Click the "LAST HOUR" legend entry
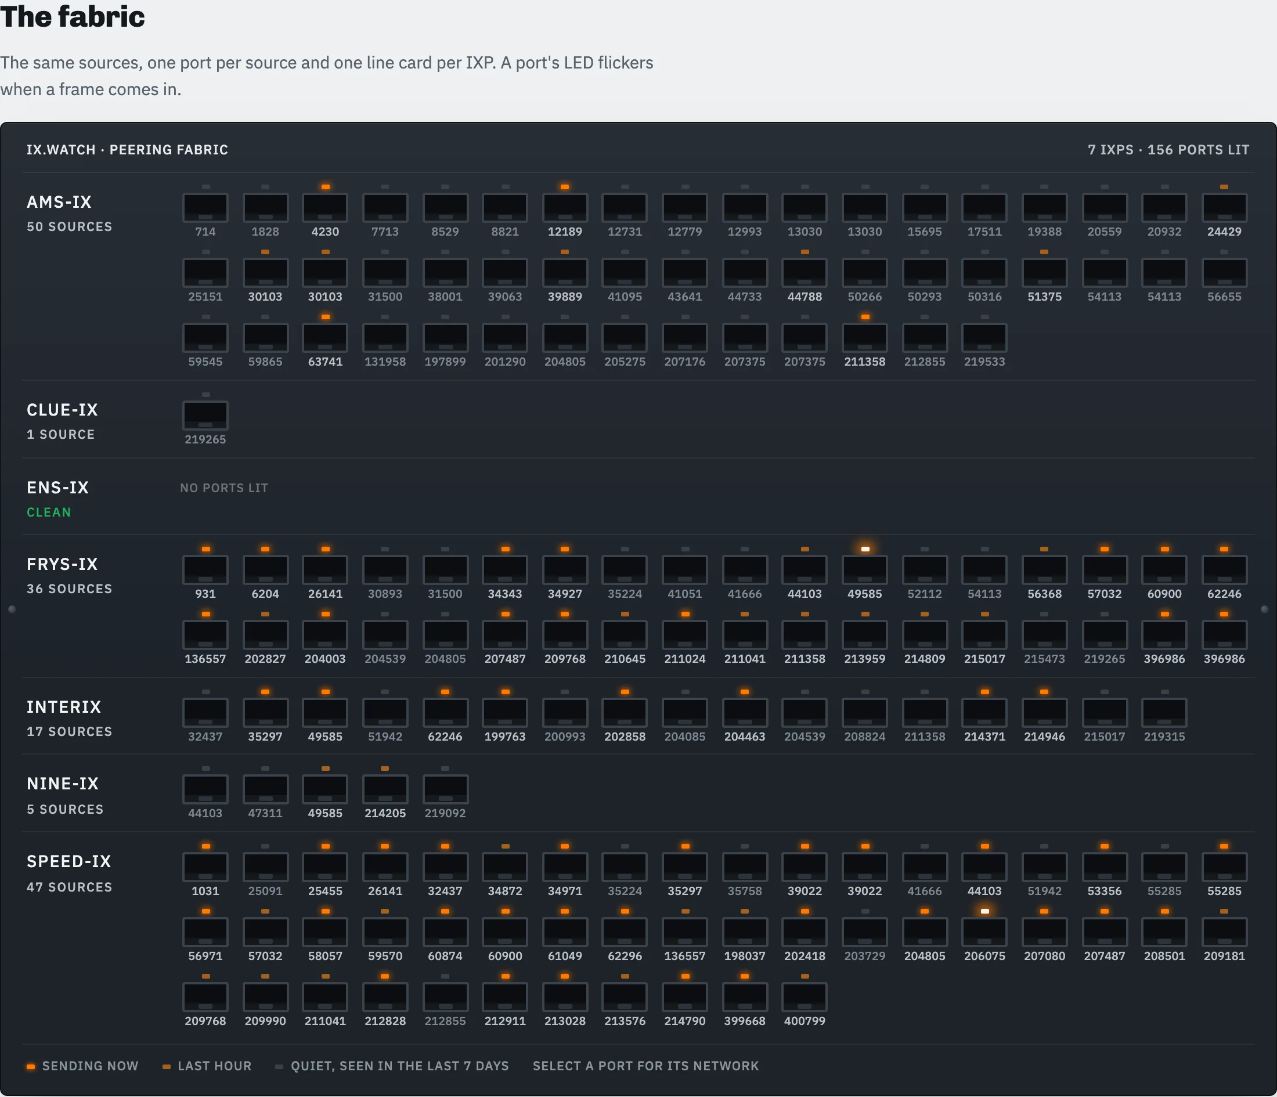Viewport: 1277px width, 1097px height. tap(207, 1066)
